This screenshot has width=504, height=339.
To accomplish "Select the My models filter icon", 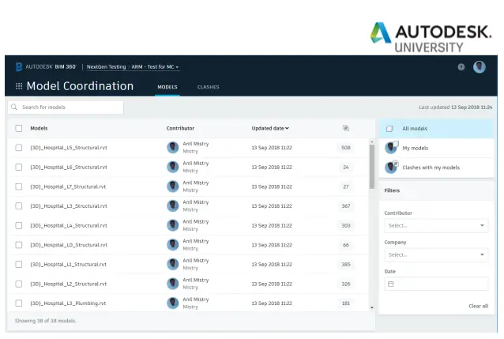I will click(x=390, y=148).
